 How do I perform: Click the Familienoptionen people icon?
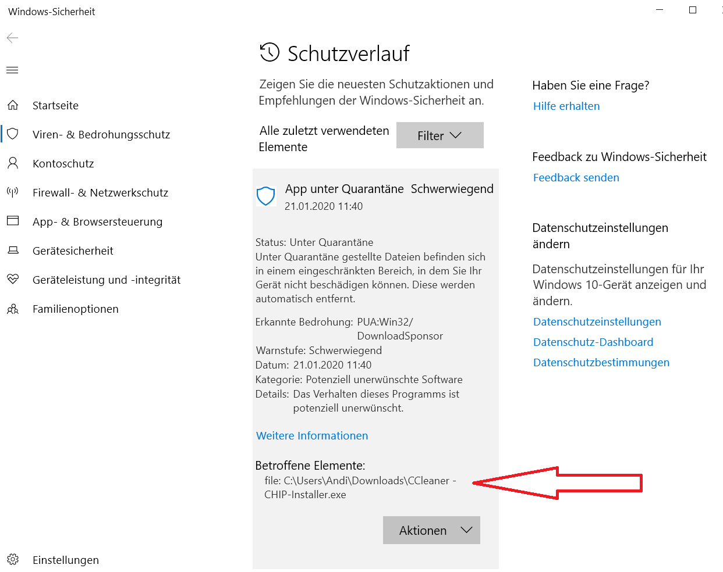13,309
